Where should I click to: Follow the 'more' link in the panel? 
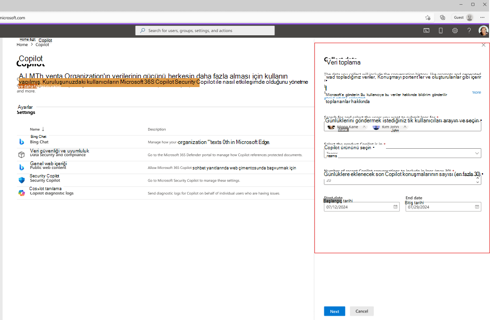pos(476,93)
